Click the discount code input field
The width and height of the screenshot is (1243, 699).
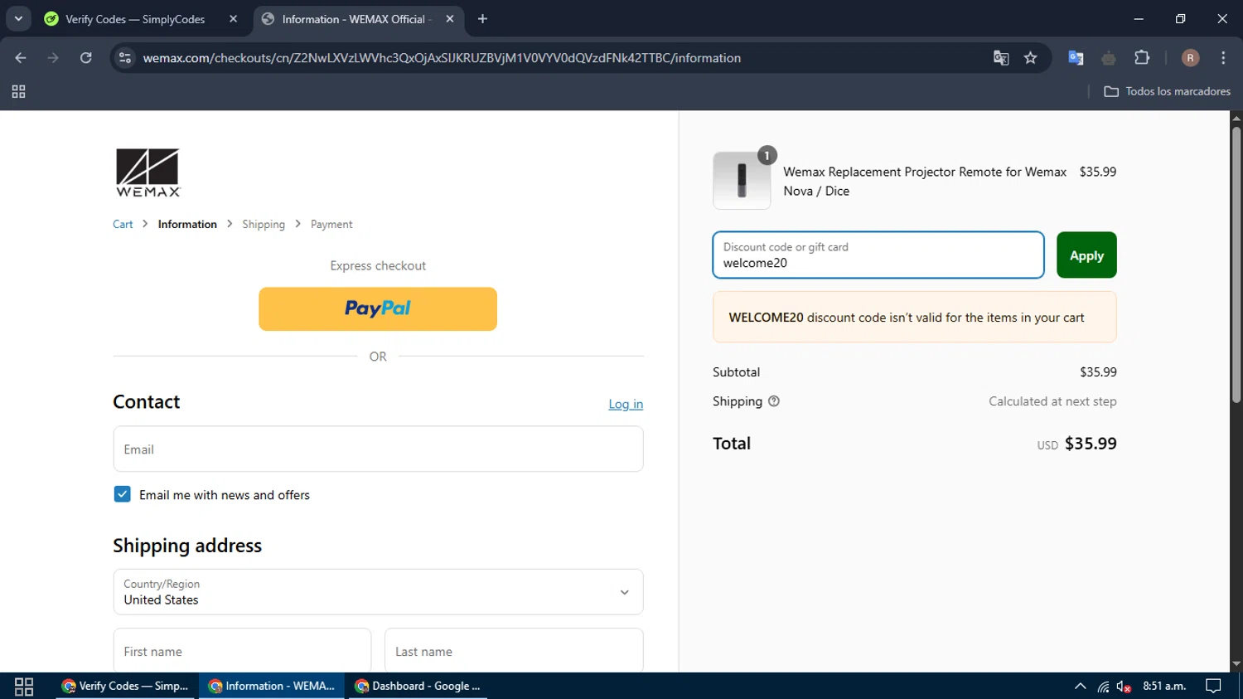tap(878, 255)
